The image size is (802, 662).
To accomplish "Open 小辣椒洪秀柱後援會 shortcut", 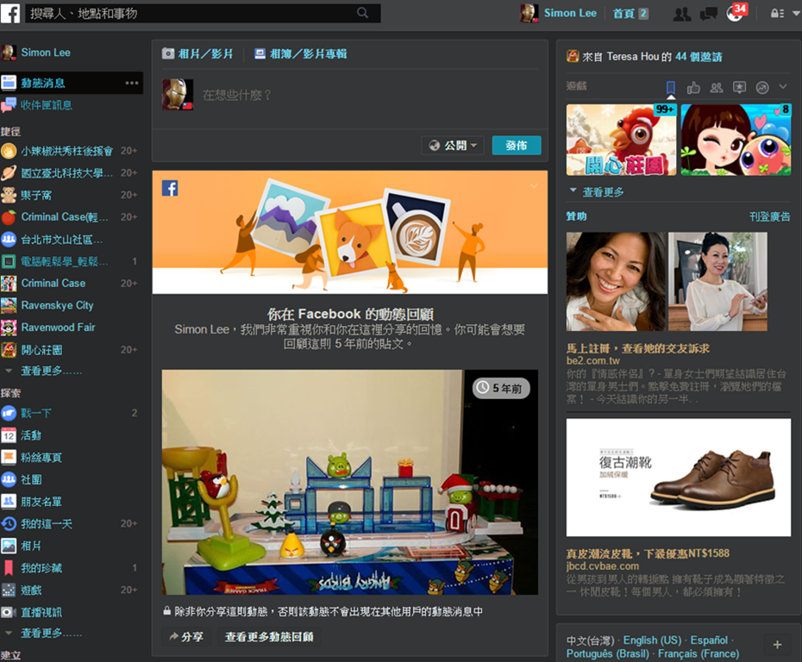I will [69, 151].
